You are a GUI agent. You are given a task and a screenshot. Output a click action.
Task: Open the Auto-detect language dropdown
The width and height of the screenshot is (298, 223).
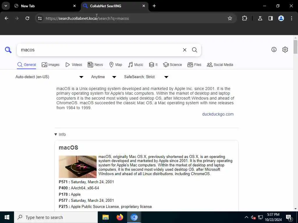point(49,77)
